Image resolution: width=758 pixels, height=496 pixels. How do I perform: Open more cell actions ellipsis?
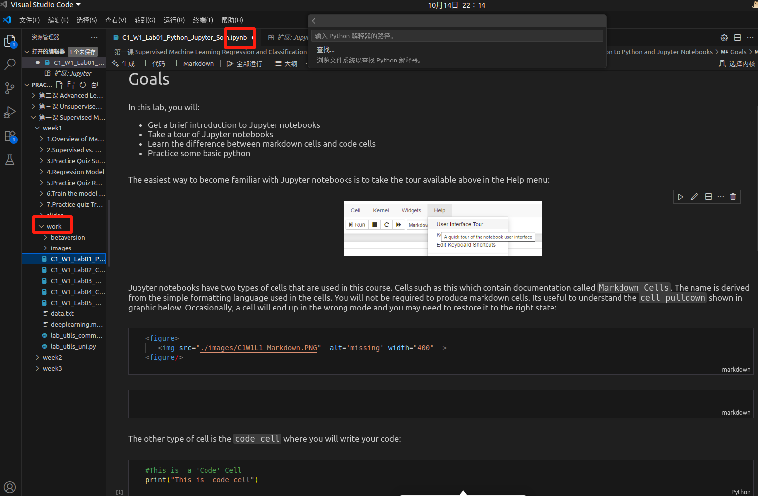coord(721,197)
